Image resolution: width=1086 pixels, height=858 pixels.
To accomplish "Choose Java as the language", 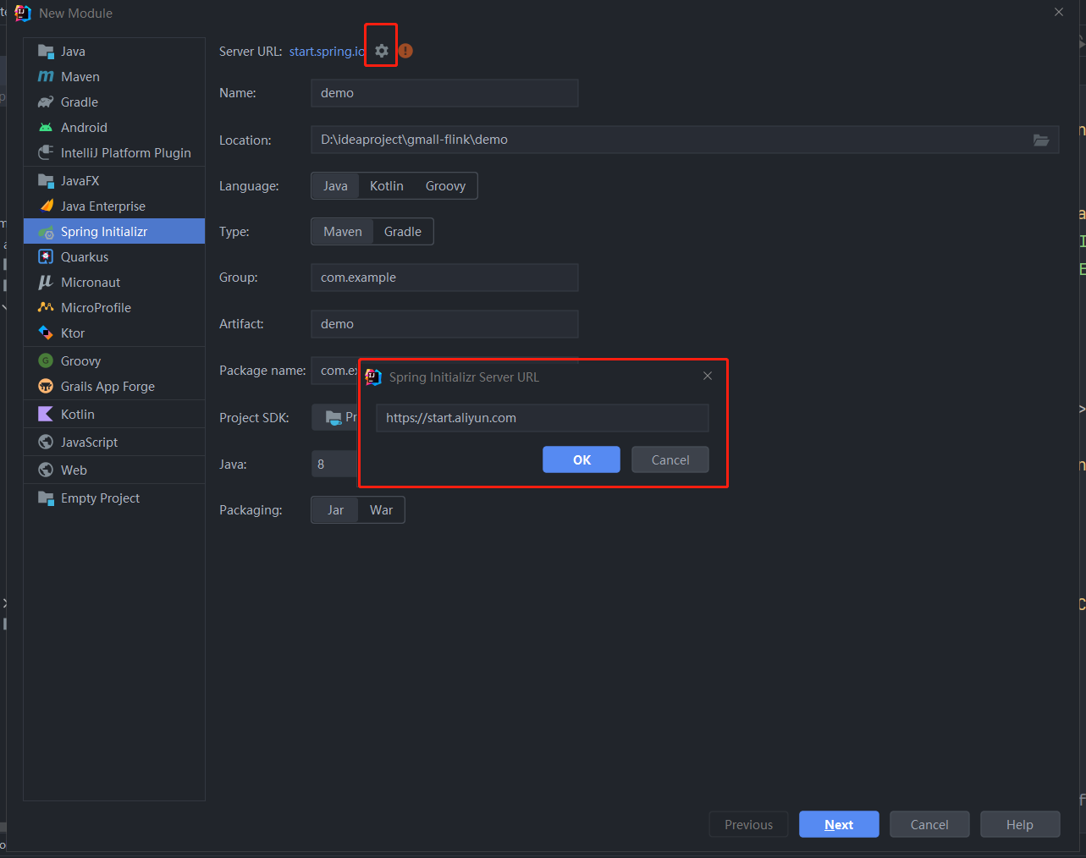I will tap(335, 186).
